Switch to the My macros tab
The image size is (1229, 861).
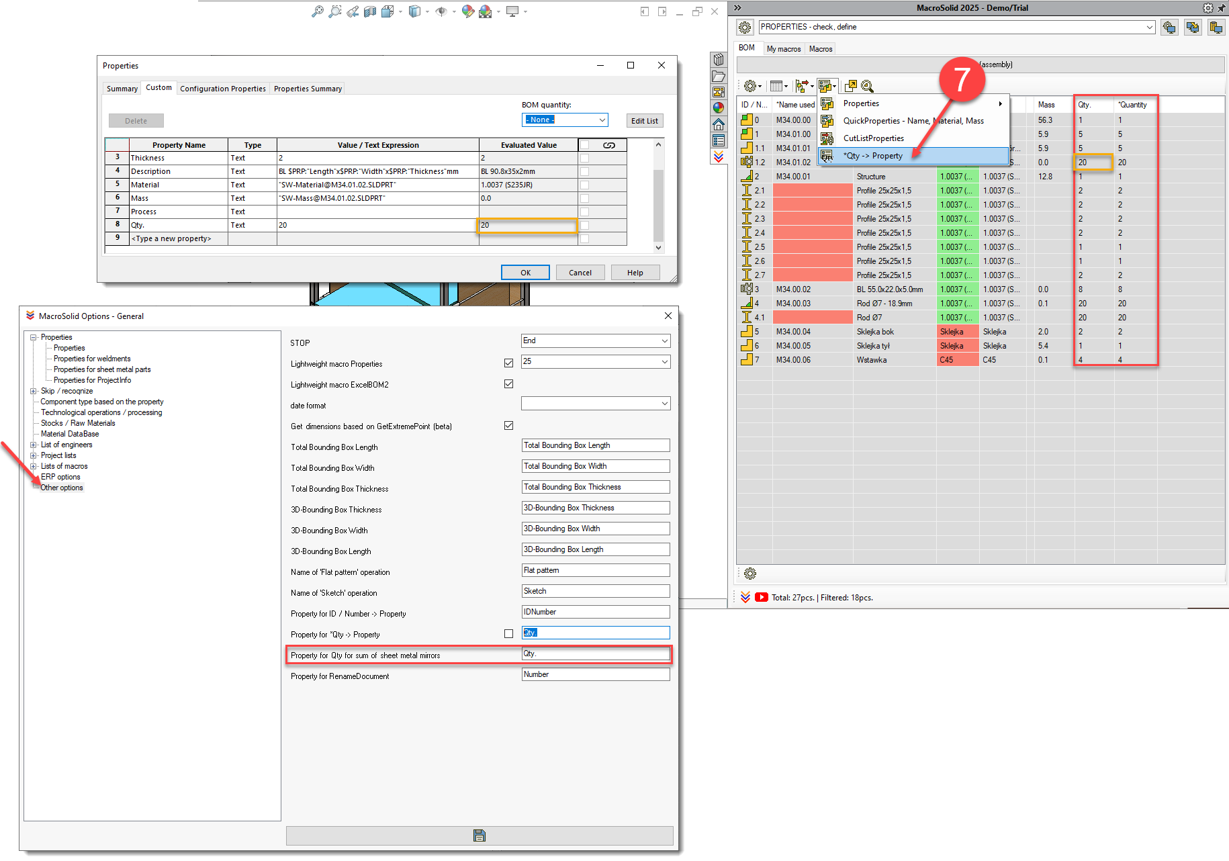pos(784,49)
